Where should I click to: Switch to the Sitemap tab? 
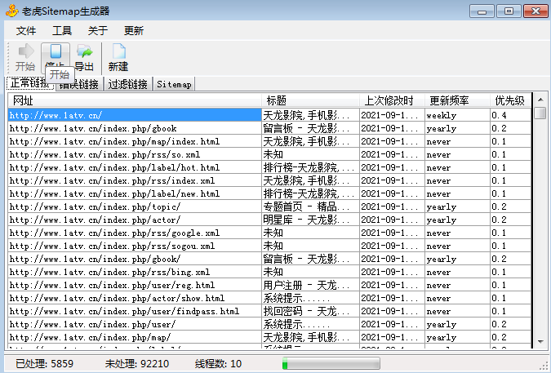(174, 84)
